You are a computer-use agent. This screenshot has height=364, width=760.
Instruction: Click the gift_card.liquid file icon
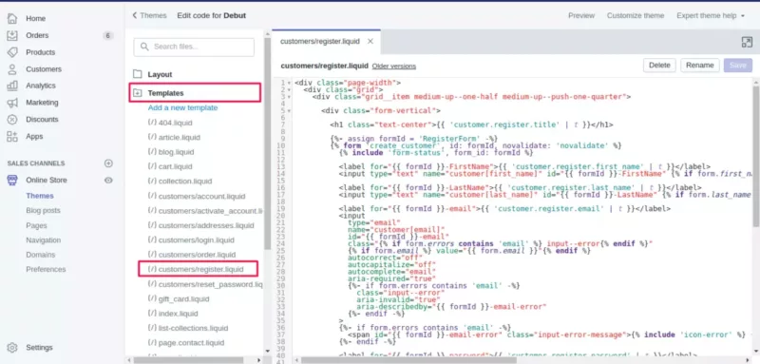tap(152, 298)
